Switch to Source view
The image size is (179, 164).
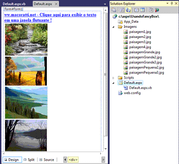[47, 160]
